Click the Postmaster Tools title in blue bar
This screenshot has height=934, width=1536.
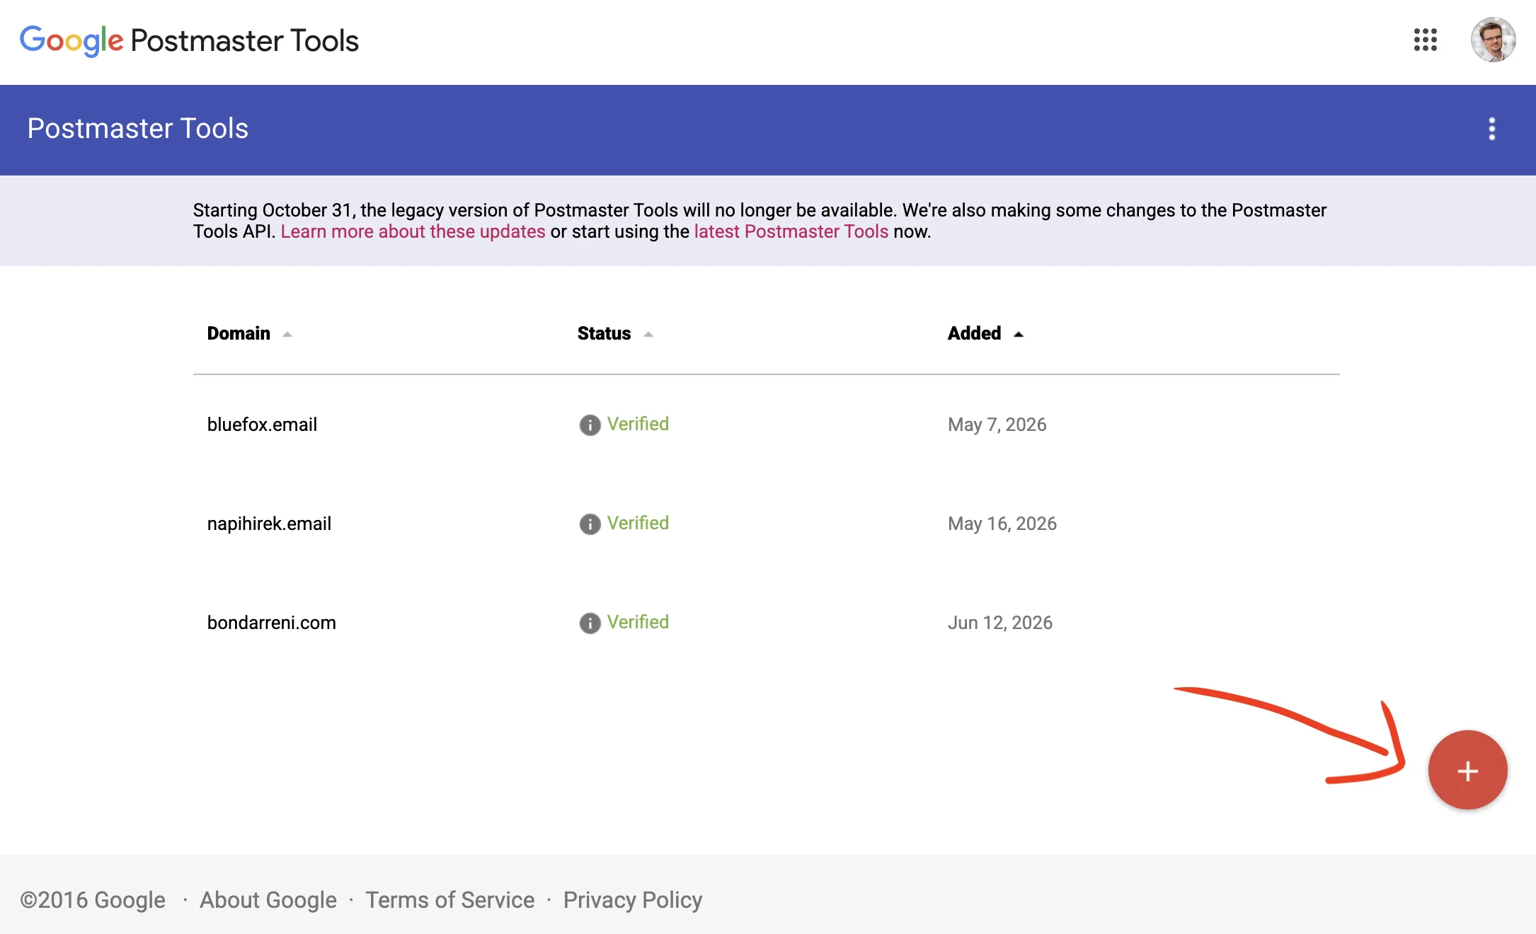coord(137,129)
